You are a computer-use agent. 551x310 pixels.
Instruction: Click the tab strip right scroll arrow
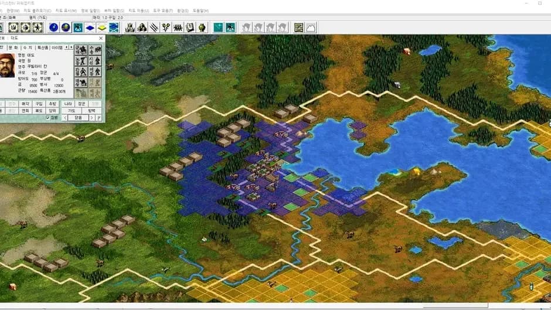click(x=72, y=47)
